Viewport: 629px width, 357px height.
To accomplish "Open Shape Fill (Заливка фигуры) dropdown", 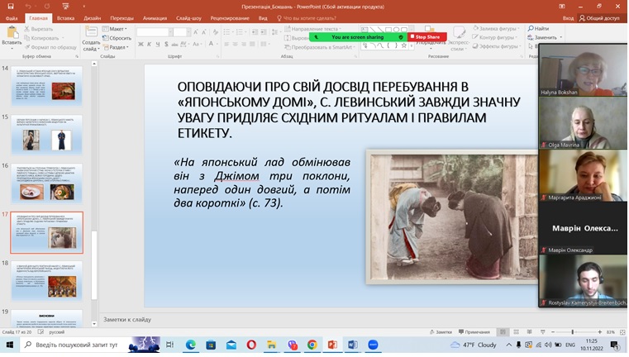I will [x=496, y=28].
